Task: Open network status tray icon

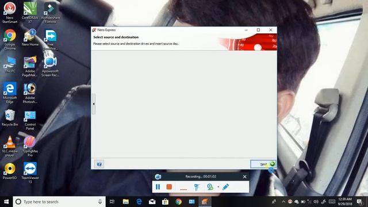Action: [309, 202]
